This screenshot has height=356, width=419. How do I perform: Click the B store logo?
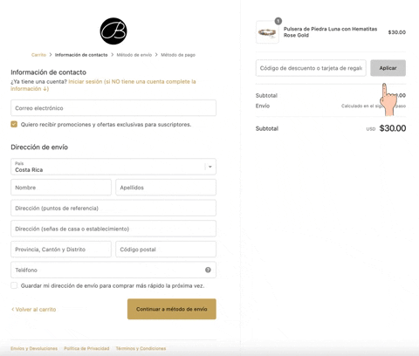pos(113,31)
